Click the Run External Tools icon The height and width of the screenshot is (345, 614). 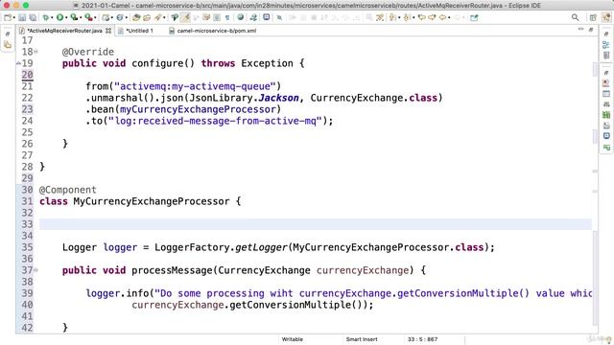(x=89, y=17)
